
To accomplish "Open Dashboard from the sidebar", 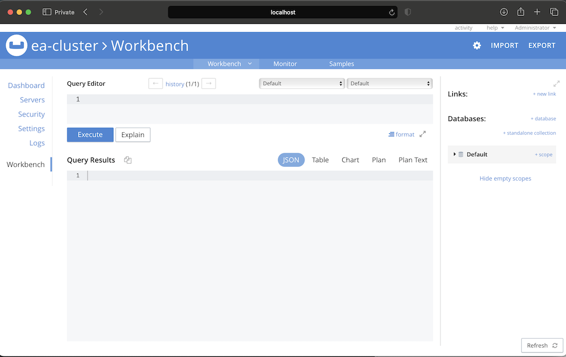I will pos(26,86).
